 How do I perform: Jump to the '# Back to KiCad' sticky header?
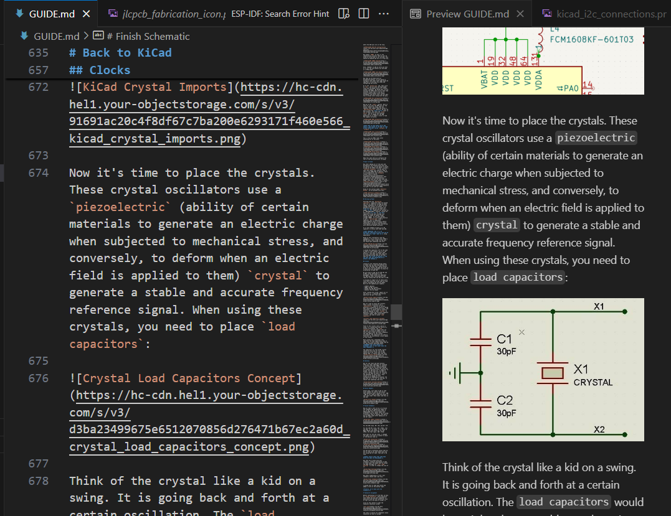(x=120, y=53)
